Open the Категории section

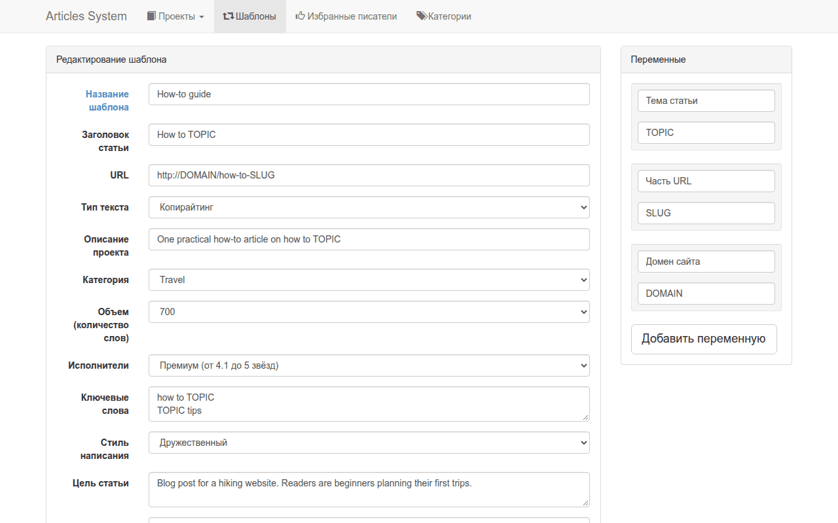[444, 16]
